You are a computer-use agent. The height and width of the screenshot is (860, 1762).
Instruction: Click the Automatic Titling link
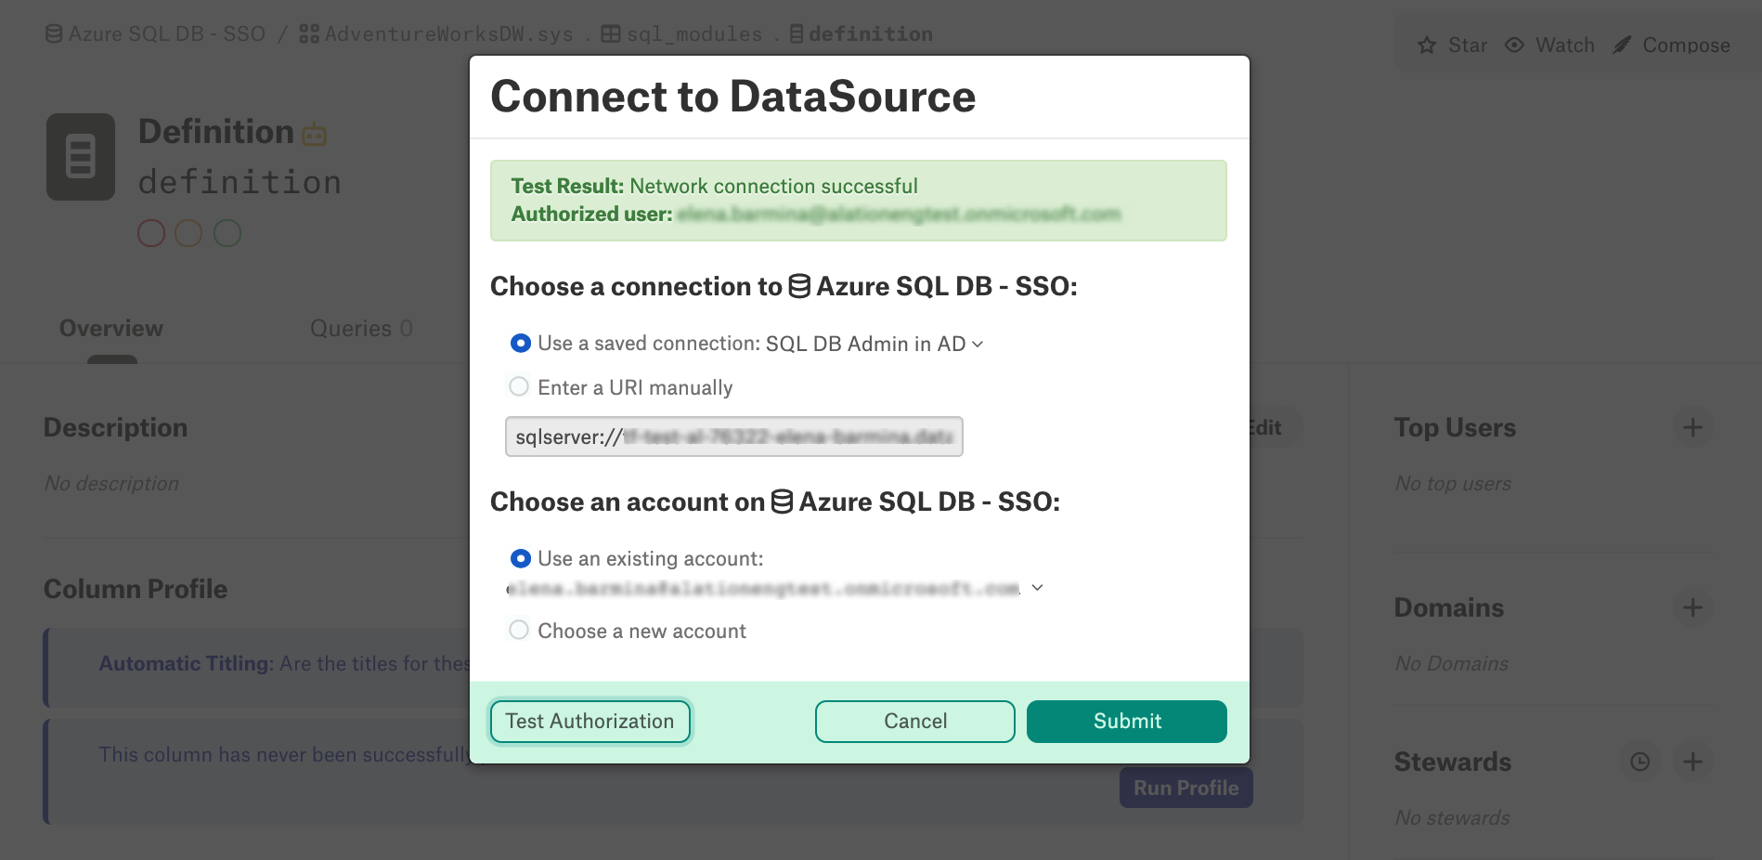point(184,664)
